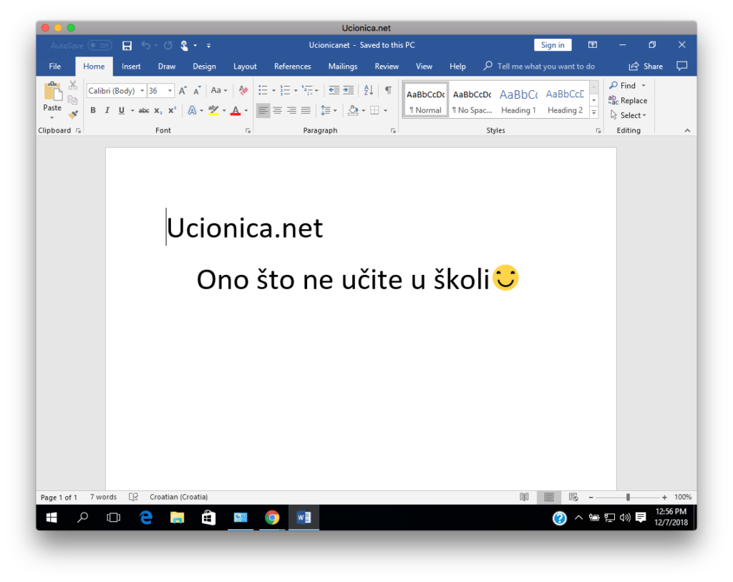The width and height of the screenshot is (733, 582).
Task: Sort text using the A-Z sort icon
Action: (369, 90)
